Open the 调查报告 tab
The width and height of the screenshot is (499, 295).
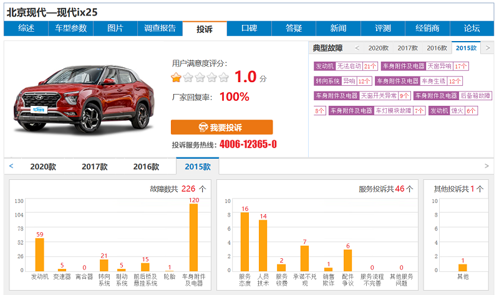[x=160, y=29]
